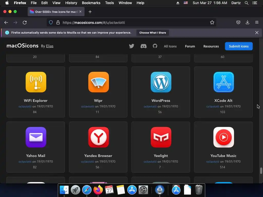The image size is (263, 197).
Task: Open Notes from the dock
Action: 121,190
